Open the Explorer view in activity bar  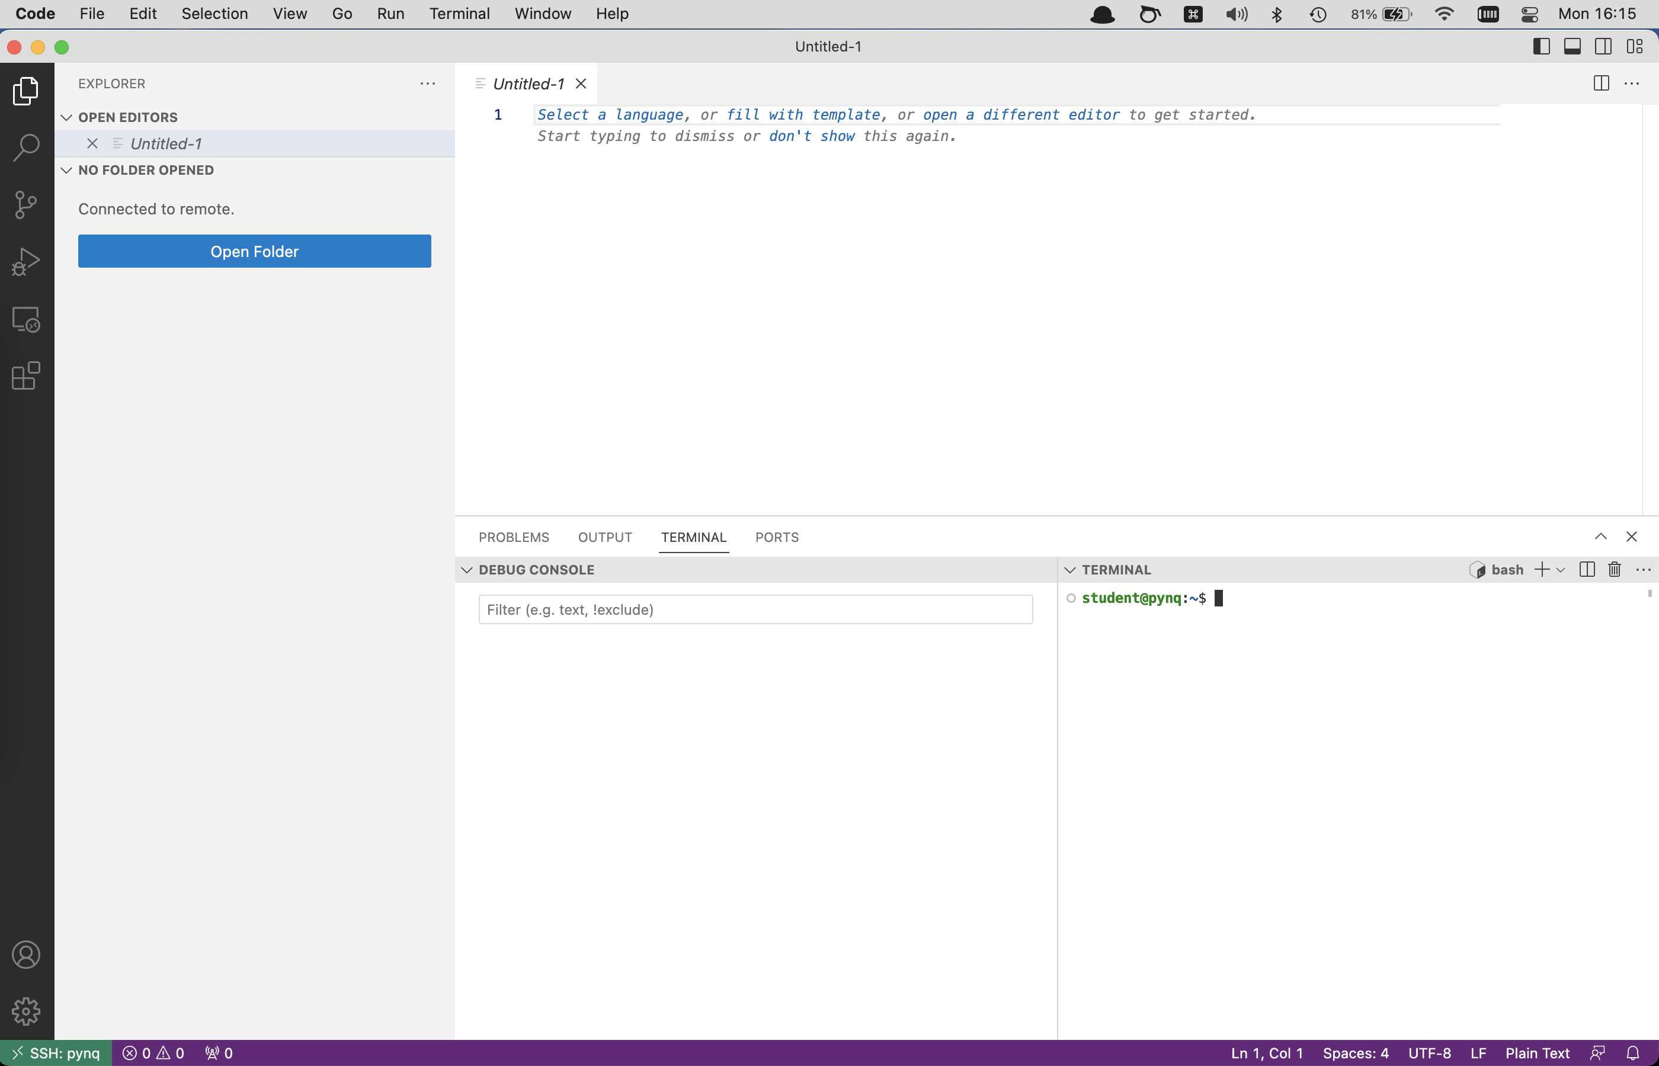pos(26,91)
